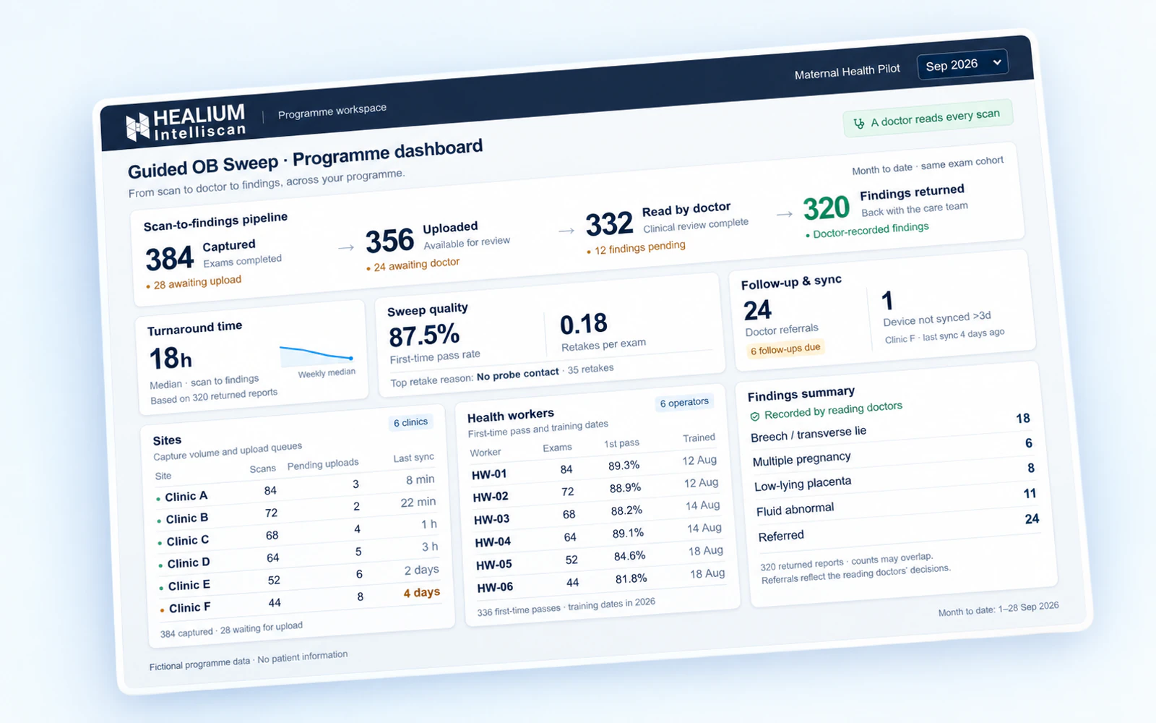The height and width of the screenshot is (723, 1156).
Task: Click the '4 days' last sync value
Action: coord(422,593)
